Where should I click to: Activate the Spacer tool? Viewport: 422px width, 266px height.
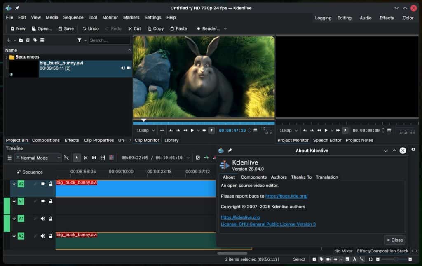pyautogui.click(x=94, y=158)
